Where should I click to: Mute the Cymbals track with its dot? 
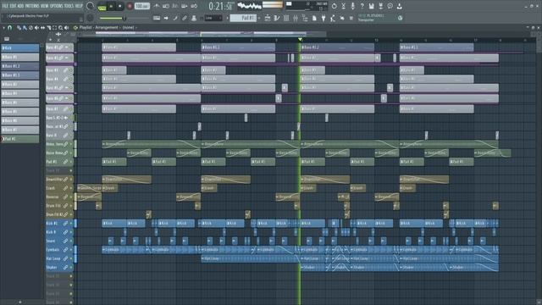pos(71,250)
